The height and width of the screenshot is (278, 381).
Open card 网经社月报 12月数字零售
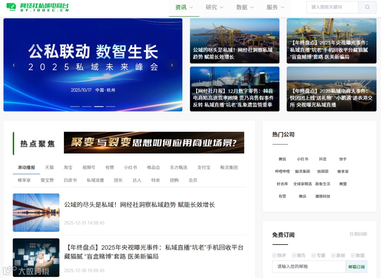click(235, 89)
